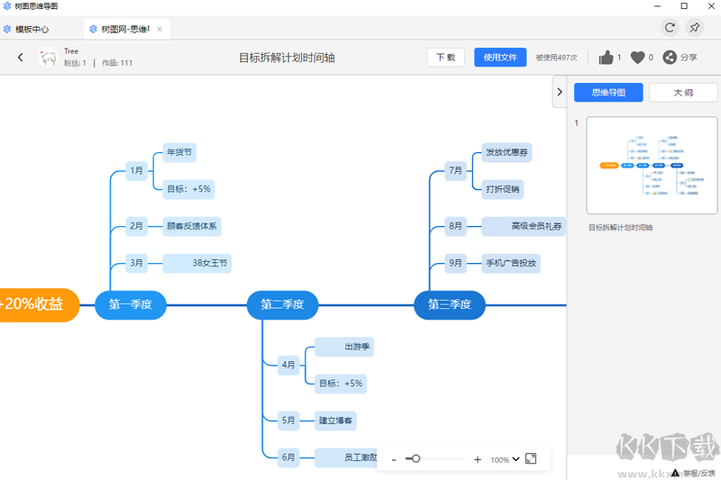Click the thumbs-up like icon
The width and height of the screenshot is (721, 480).
[607, 58]
